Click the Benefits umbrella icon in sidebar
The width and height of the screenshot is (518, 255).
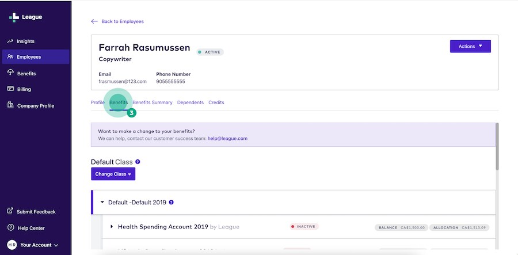(x=10, y=73)
